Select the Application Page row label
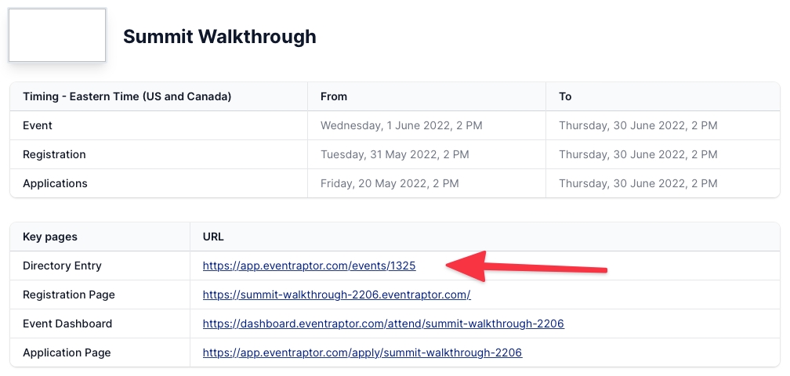The image size is (790, 376). click(x=67, y=352)
